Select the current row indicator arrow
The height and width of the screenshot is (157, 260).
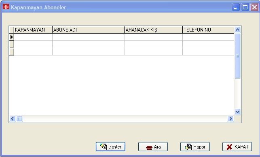click(x=11, y=37)
